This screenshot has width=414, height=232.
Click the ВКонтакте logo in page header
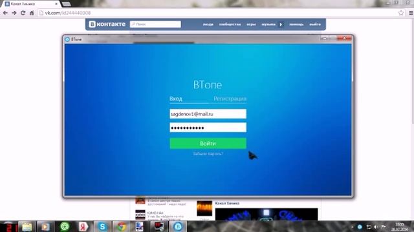107,24
